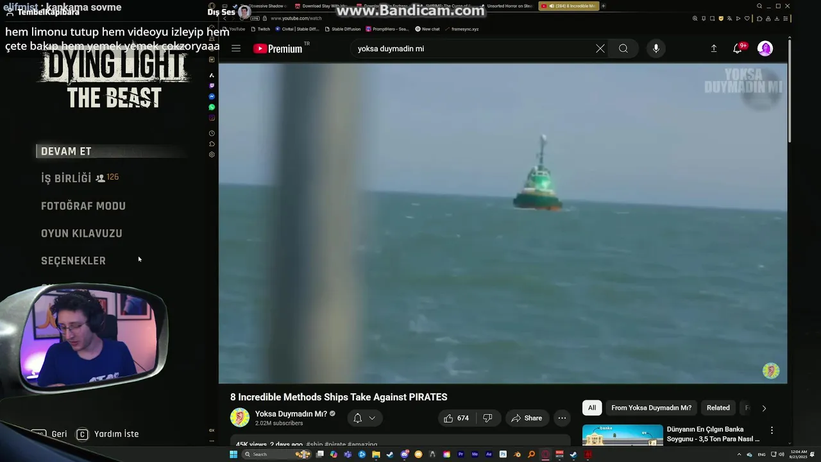
Task: Select OYUN KILAVUZU in Dying Light menu
Action: [x=81, y=234]
